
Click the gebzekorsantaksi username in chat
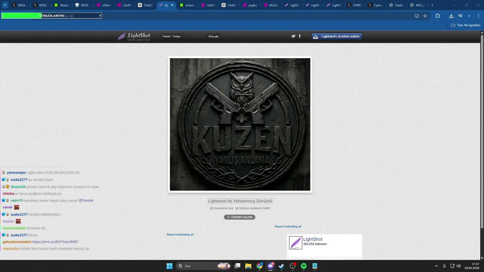17,242
